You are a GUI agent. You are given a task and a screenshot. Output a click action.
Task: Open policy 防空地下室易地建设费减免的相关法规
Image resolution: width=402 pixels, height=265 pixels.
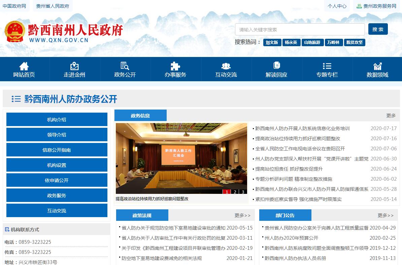(162, 258)
